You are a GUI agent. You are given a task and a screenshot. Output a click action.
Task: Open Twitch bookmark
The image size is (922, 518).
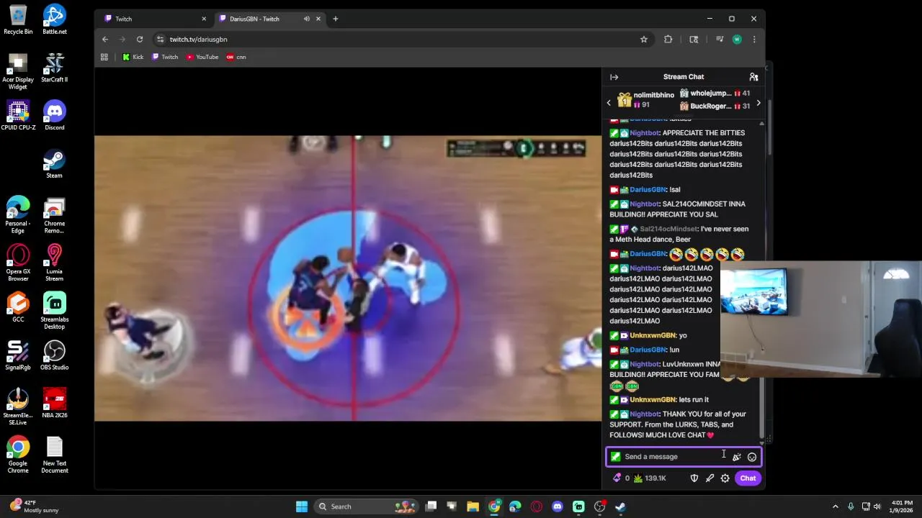(165, 57)
